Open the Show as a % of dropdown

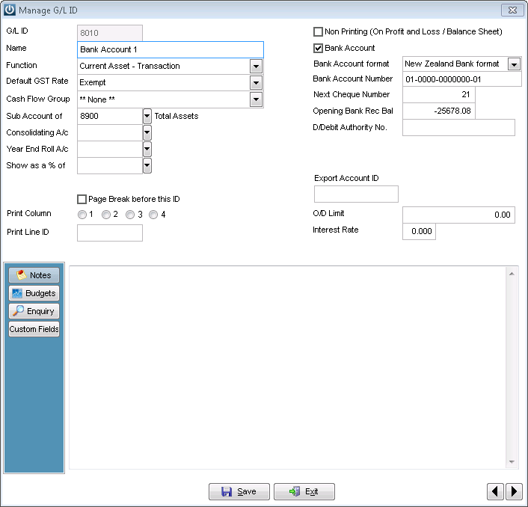tap(147, 165)
